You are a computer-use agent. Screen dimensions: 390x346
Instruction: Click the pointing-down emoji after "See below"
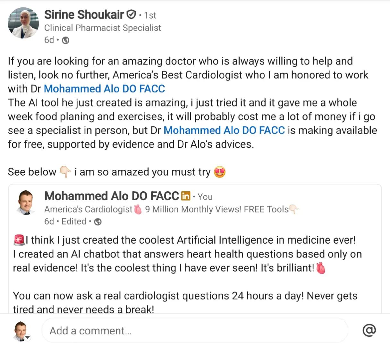[65, 172]
